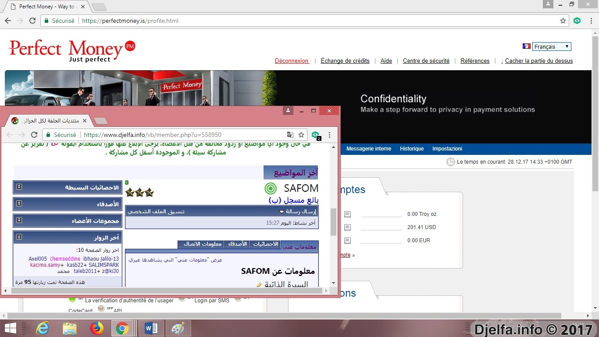Open the Windows Start menu

[x=11, y=328]
